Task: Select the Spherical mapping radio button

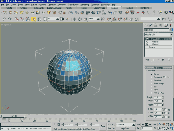Action: coord(151,81)
